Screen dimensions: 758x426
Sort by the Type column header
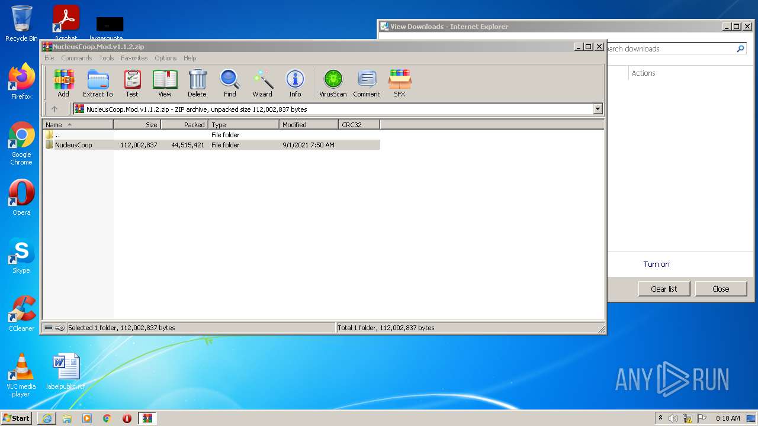click(x=243, y=125)
